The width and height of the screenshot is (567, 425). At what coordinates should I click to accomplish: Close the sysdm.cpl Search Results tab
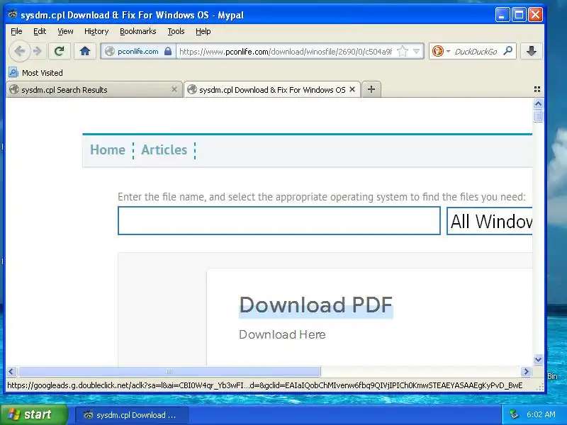click(174, 89)
